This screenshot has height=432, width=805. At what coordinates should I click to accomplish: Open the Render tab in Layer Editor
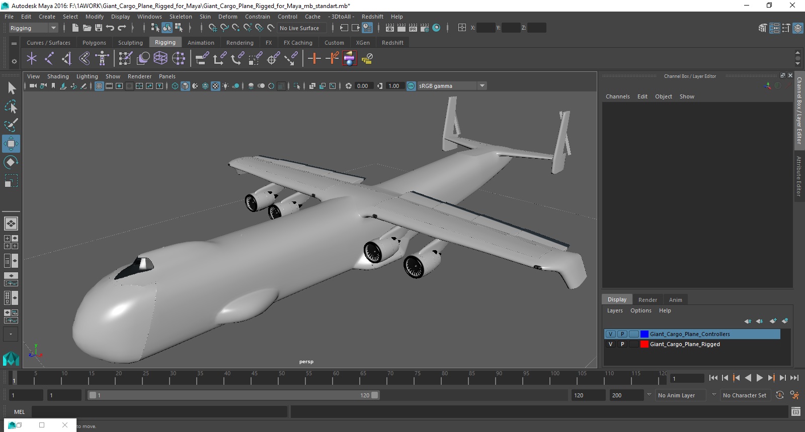[x=648, y=300]
